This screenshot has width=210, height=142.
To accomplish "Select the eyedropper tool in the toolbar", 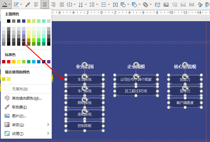I will 28,5.
